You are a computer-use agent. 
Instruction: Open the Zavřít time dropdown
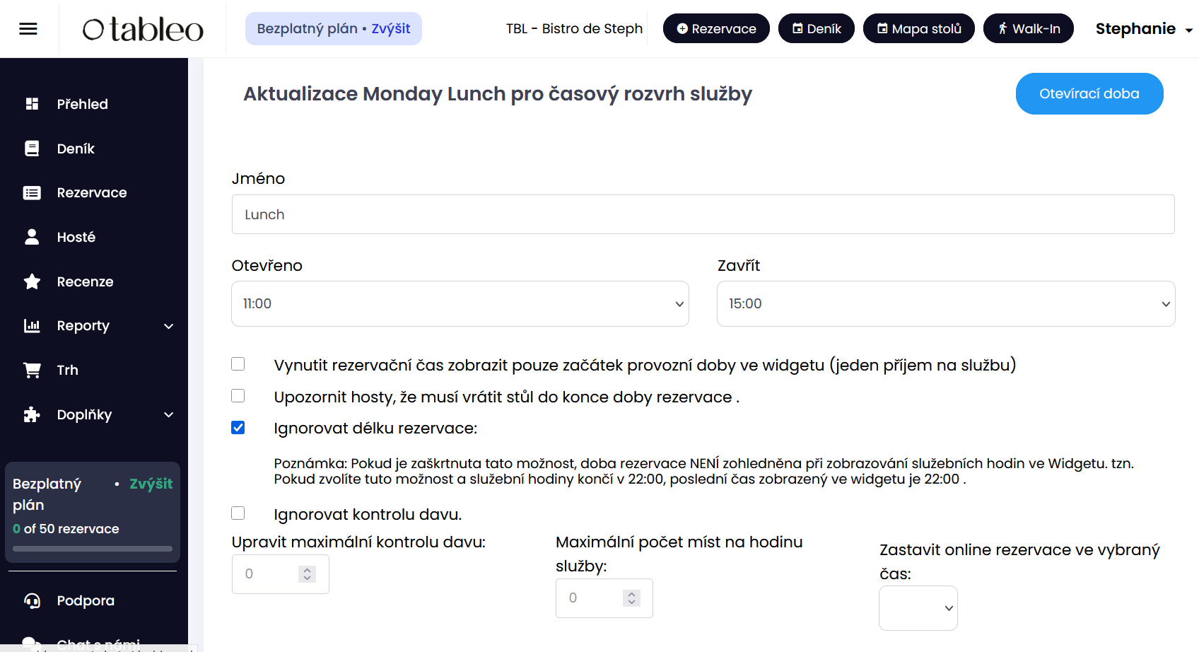946,304
